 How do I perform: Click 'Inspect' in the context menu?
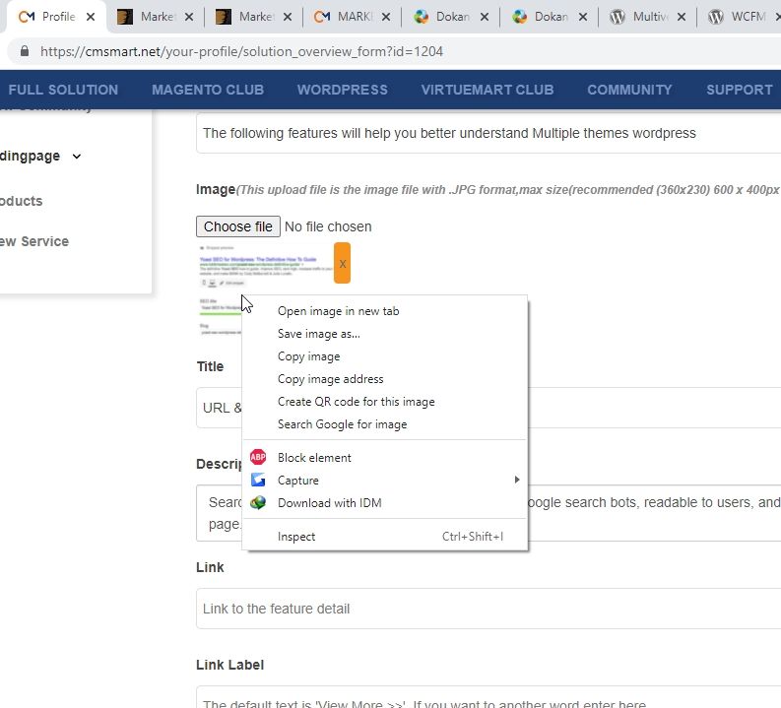pyautogui.click(x=296, y=537)
